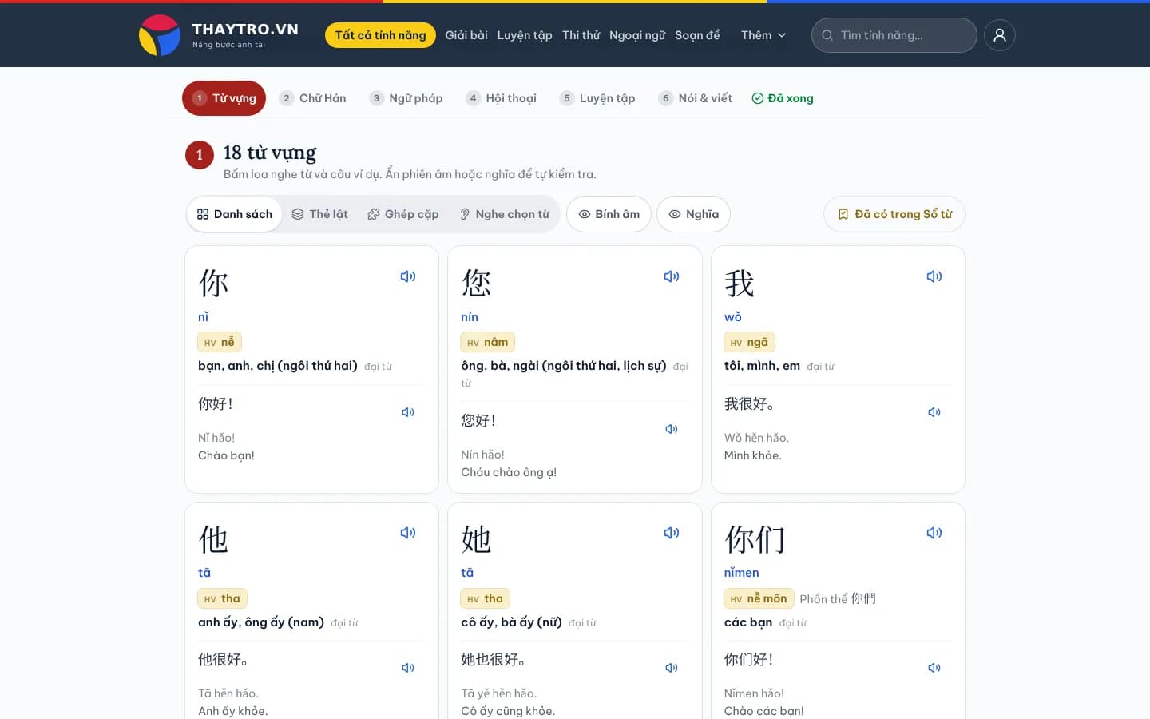Play the example sentence 他很好。 audio

pos(408,668)
